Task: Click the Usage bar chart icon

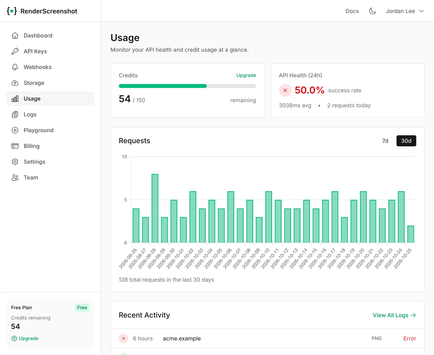Action: click(15, 98)
